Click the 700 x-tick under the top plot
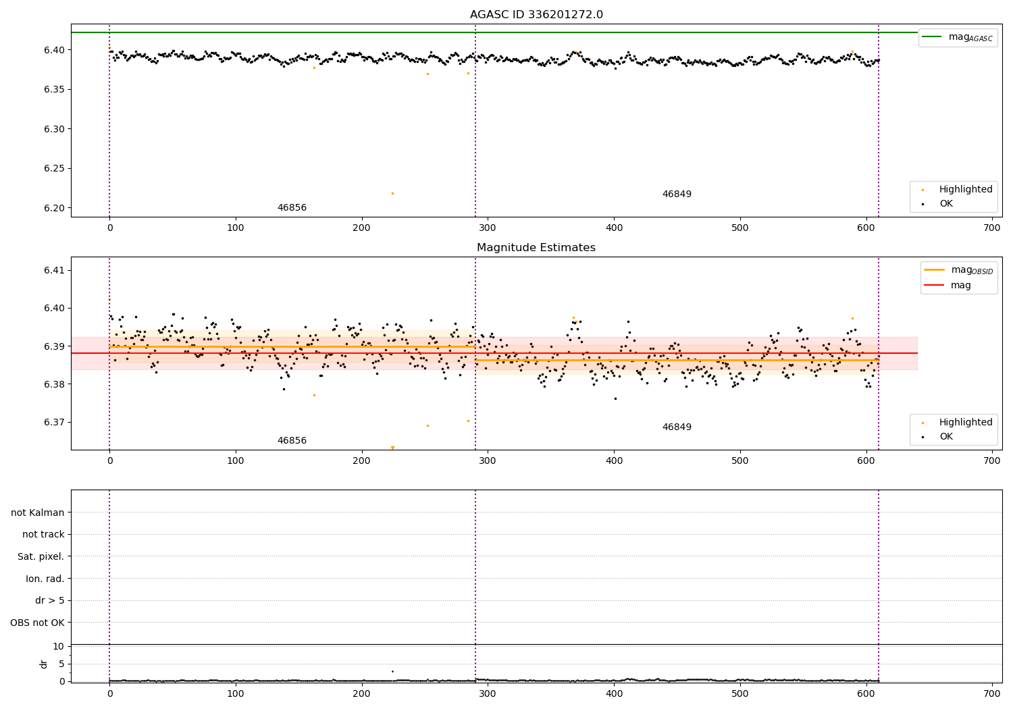This screenshot has height=709, width=1013. (x=992, y=228)
